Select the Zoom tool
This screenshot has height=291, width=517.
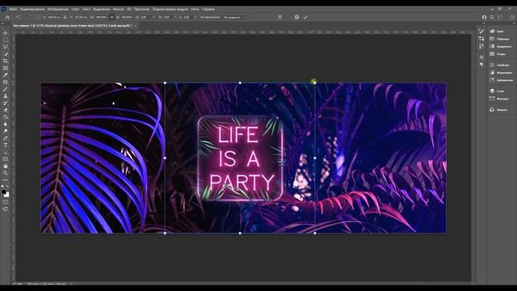point(6,173)
